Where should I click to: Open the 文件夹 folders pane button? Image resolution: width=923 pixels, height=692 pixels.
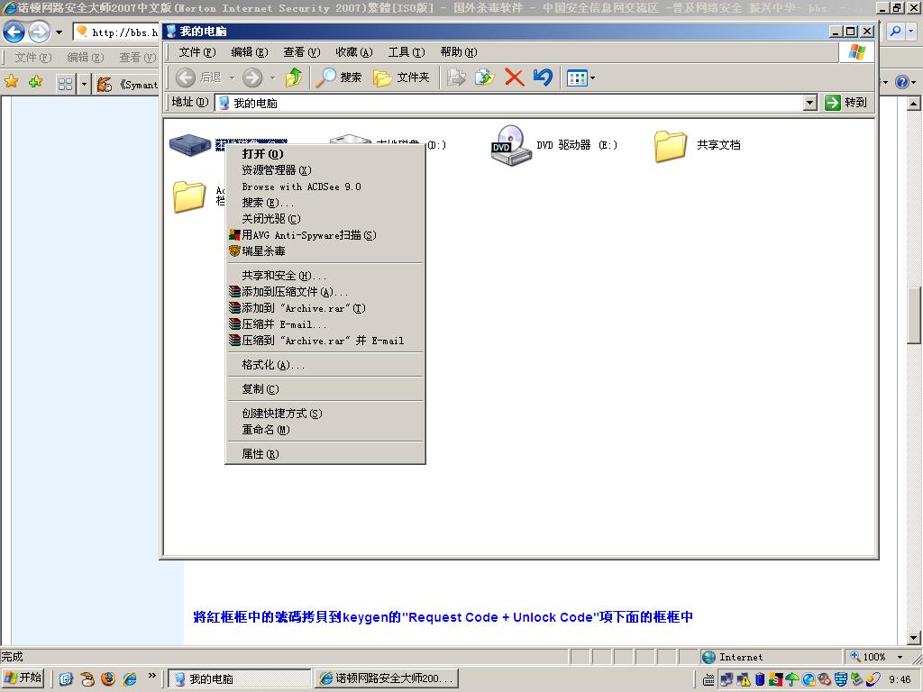(401, 77)
